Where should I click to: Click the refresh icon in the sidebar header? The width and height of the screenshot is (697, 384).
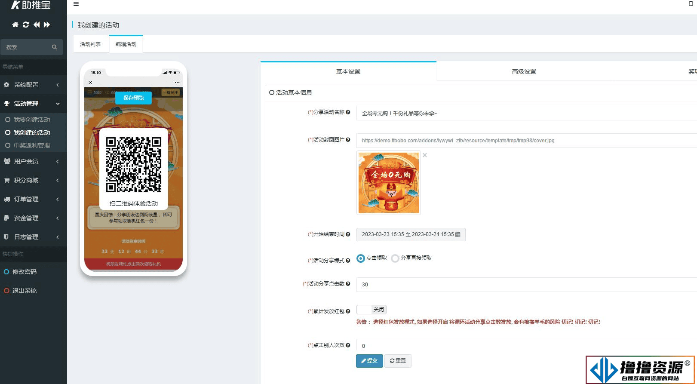[26, 25]
